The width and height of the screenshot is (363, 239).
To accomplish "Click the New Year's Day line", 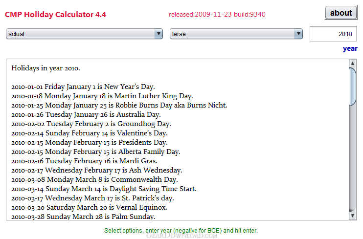I will click(83, 87).
